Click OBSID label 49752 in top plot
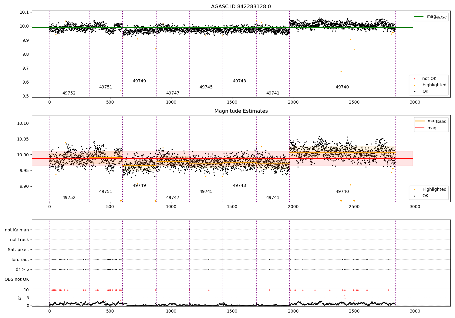 pos(69,93)
